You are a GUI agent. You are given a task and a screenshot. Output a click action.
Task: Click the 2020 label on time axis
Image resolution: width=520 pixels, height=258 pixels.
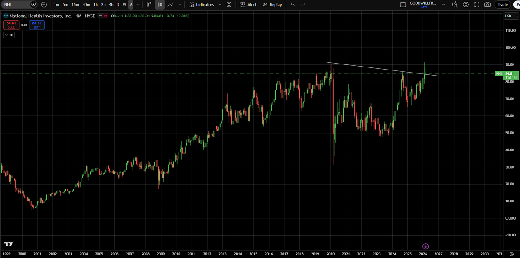coord(331,254)
